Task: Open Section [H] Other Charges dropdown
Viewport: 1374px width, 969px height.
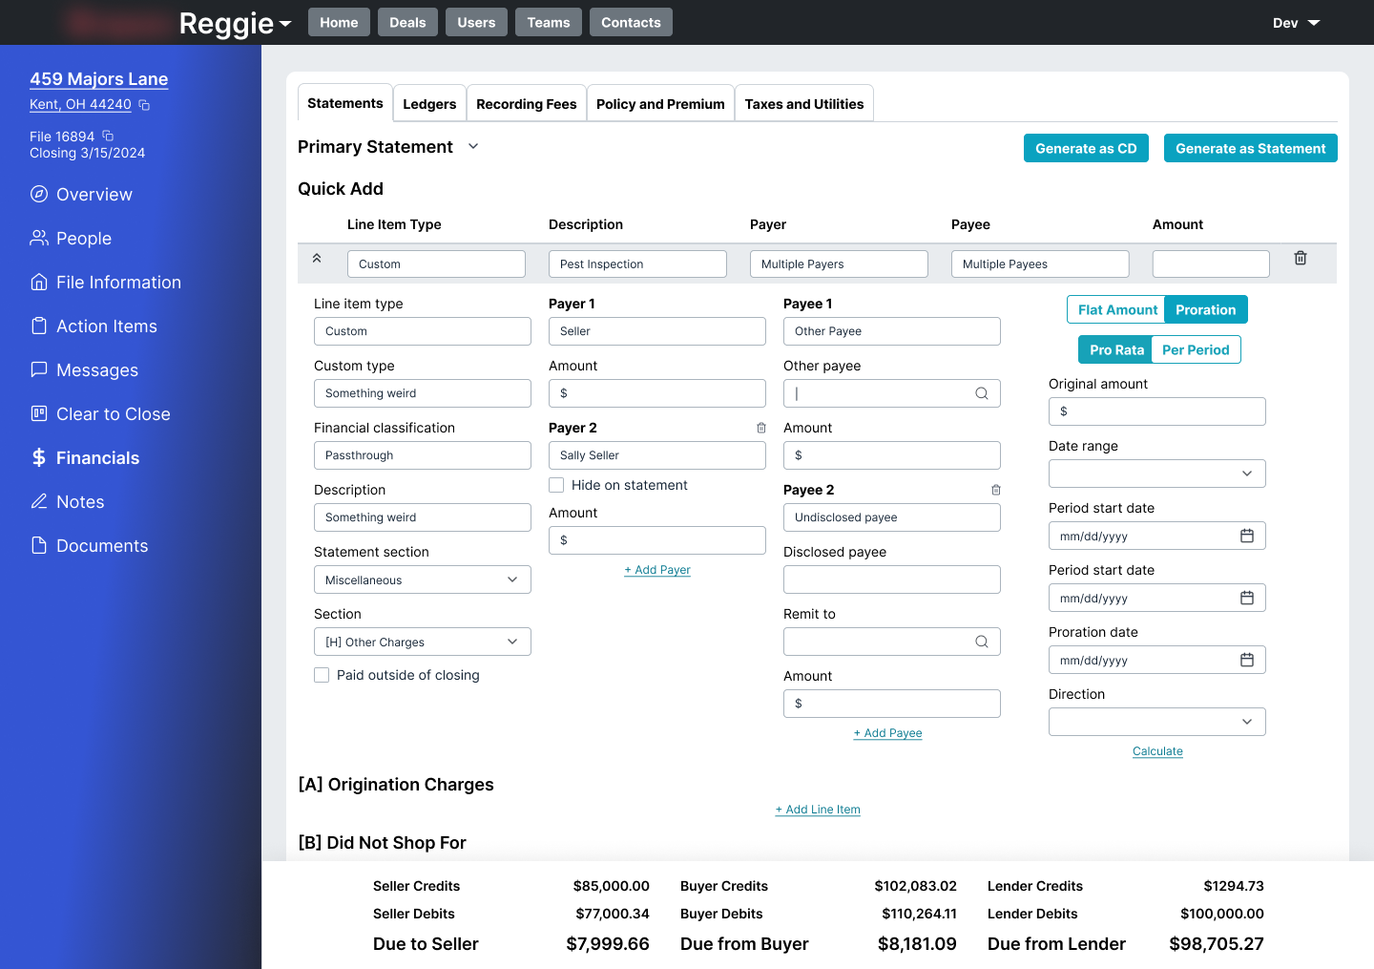Action: 423,642
